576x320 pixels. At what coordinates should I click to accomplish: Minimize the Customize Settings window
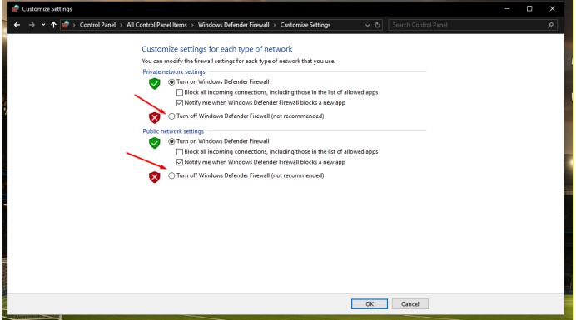point(507,9)
